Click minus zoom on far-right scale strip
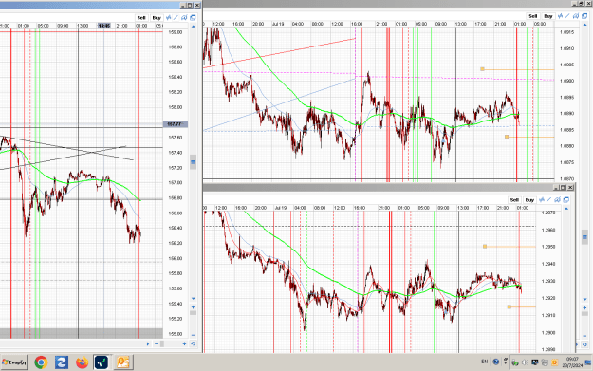The width and height of the screenshot is (593, 371). [584, 336]
